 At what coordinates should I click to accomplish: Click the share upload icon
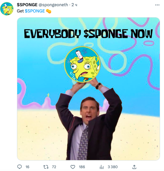(x=134, y=167)
